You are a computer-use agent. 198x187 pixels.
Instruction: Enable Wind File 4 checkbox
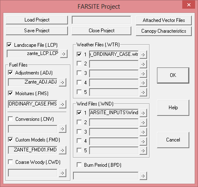click(x=79, y=141)
